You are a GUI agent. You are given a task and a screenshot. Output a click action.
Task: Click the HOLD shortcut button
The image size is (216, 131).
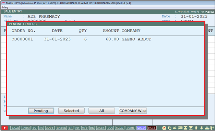pos(119,128)
